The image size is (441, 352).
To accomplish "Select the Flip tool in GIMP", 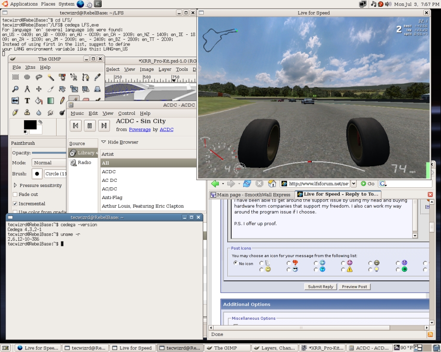I will (x=15, y=101).
